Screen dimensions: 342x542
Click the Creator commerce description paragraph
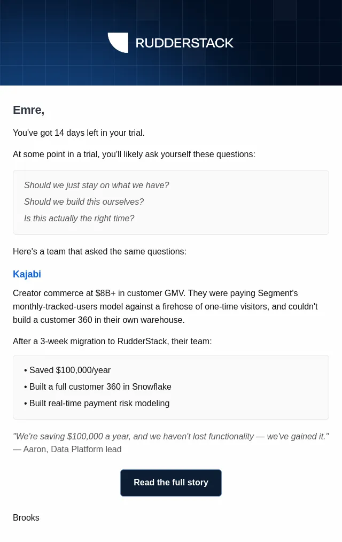point(165,307)
